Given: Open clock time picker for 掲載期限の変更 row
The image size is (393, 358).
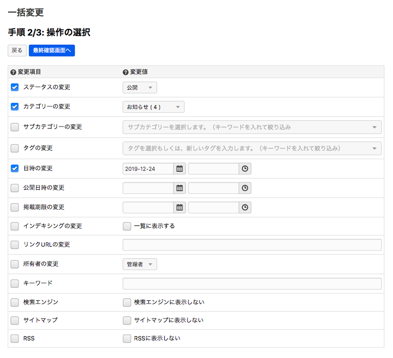Looking at the screenshot, I should [x=245, y=207].
